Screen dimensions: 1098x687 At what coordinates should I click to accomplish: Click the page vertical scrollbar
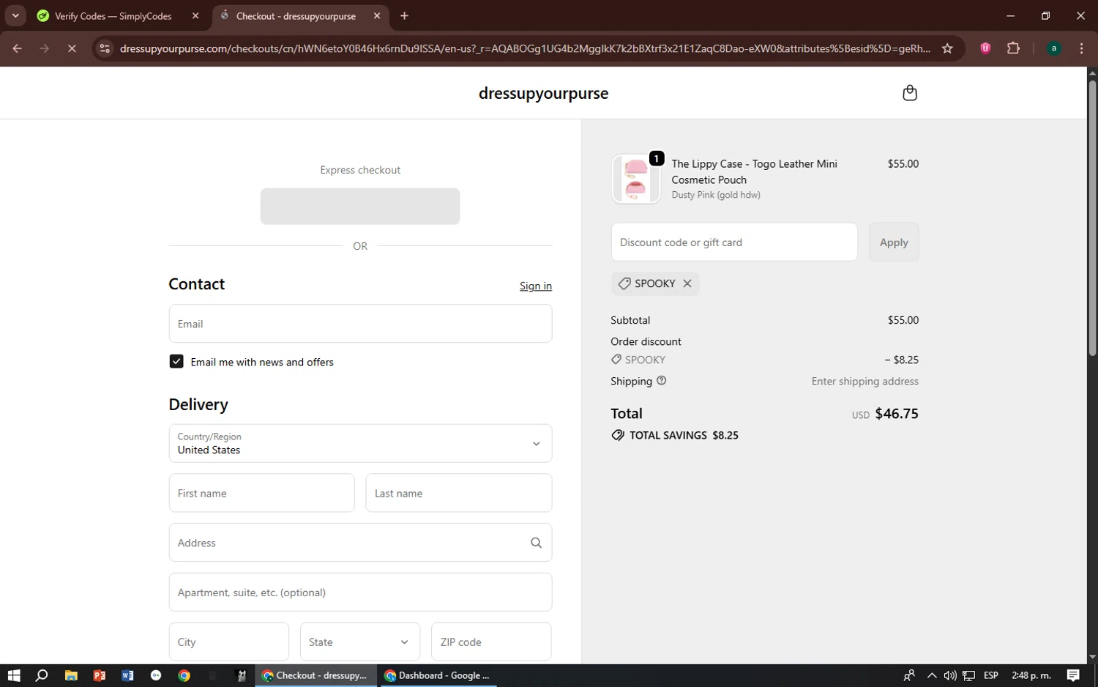[1092, 218]
